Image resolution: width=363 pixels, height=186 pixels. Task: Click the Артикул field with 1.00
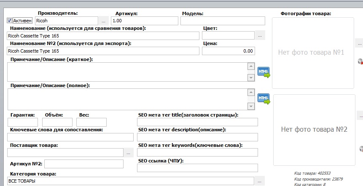145,21
